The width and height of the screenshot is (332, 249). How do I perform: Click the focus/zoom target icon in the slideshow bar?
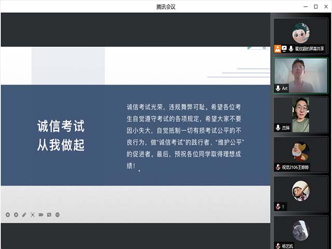click(32, 215)
